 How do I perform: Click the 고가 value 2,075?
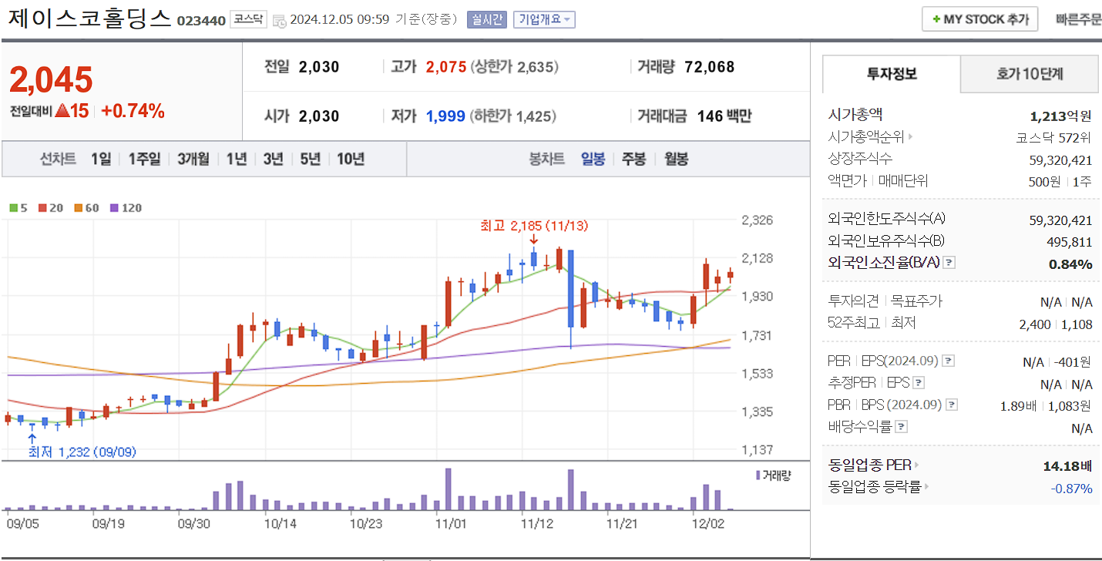pos(445,67)
